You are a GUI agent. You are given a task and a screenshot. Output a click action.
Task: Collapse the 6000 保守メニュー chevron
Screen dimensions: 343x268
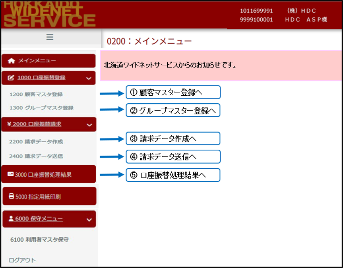click(x=89, y=219)
